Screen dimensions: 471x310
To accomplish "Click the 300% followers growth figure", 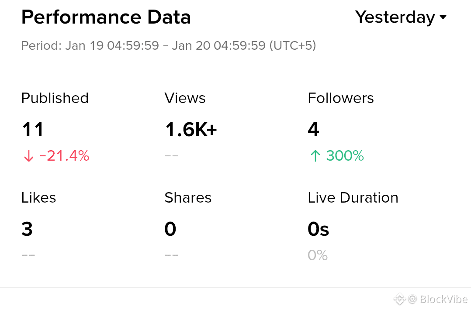I will pos(345,156).
